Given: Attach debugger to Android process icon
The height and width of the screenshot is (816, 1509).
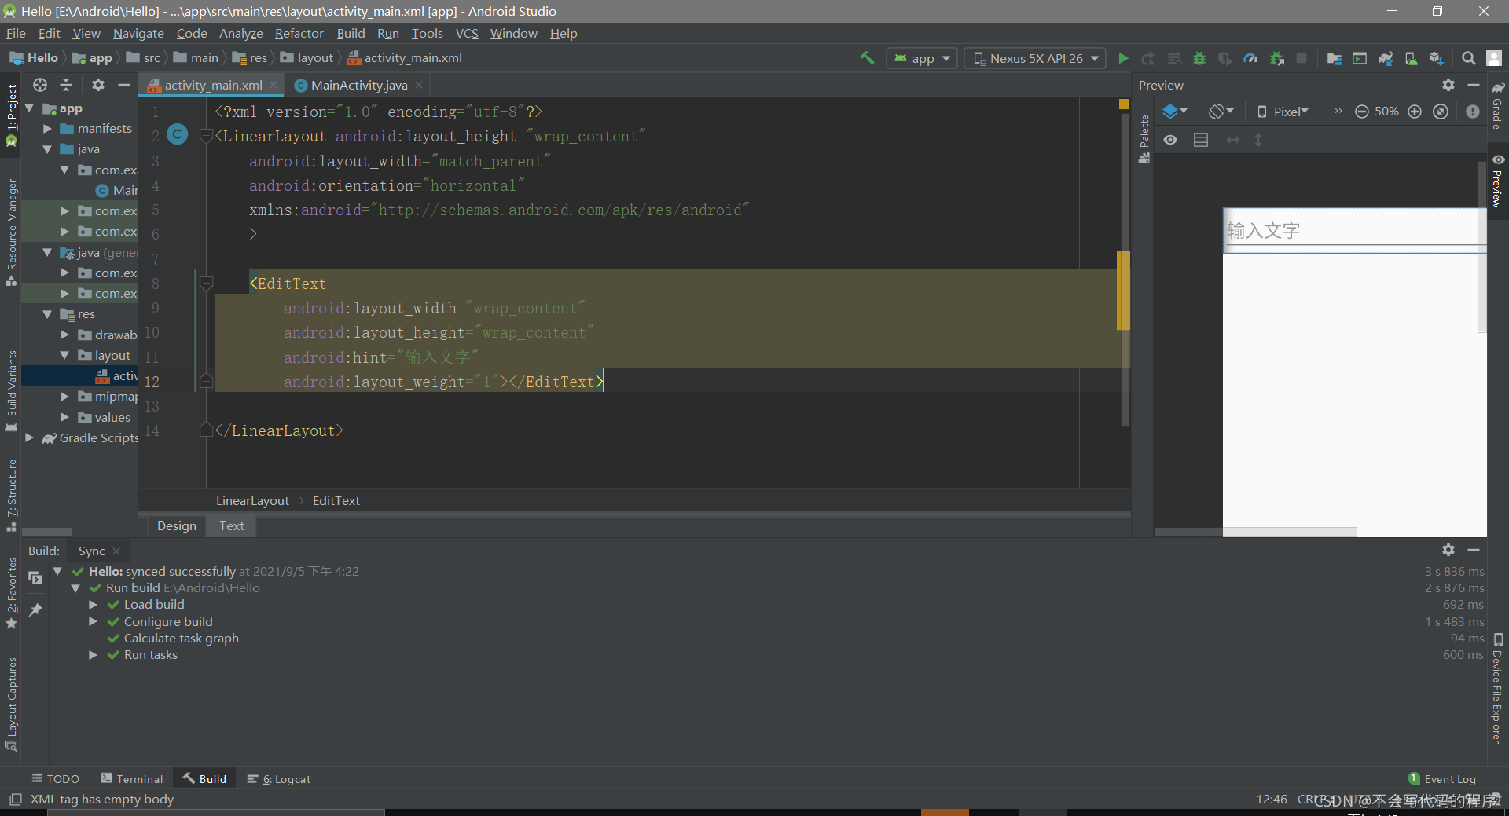Looking at the screenshot, I should tap(1277, 58).
